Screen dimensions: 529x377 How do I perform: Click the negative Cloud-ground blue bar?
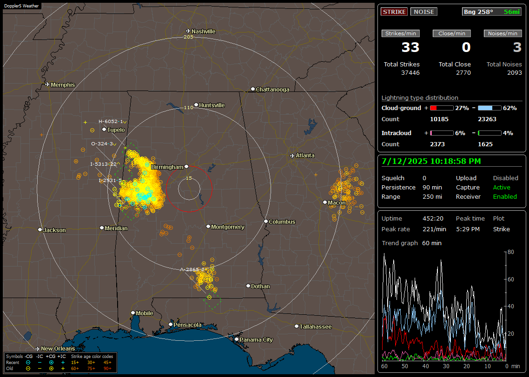(x=489, y=108)
